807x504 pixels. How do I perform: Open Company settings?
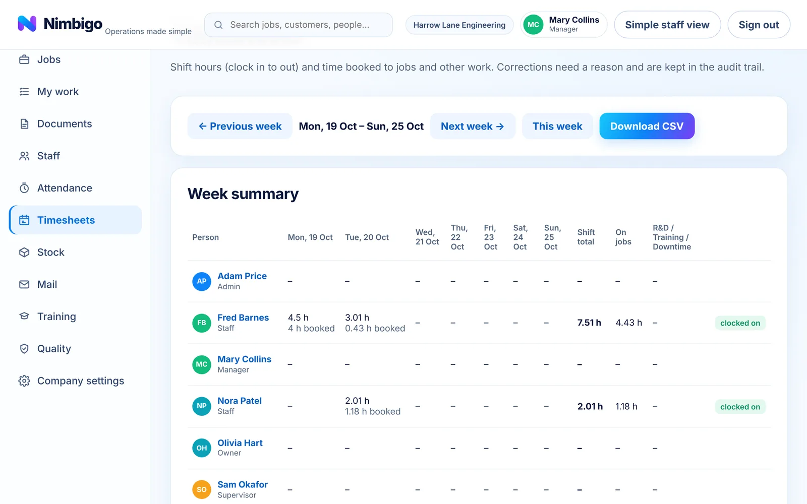pyautogui.click(x=76, y=381)
